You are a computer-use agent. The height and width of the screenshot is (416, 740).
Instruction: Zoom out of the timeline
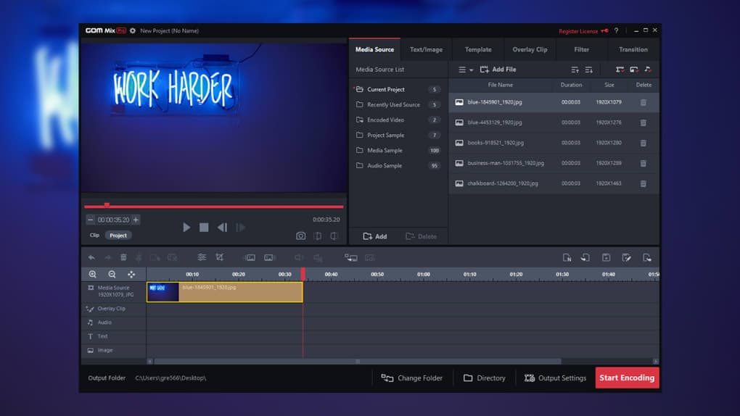pyautogui.click(x=112, y=275)
